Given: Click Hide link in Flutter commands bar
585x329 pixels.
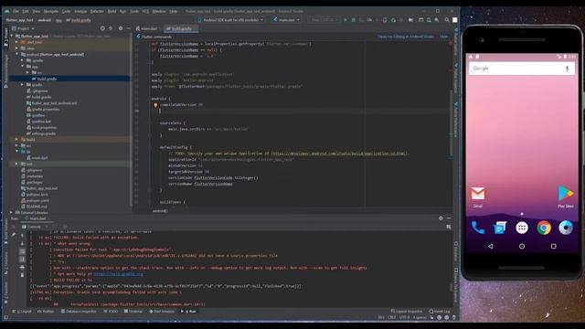Looking at the screenshot, I should point(443,37).
